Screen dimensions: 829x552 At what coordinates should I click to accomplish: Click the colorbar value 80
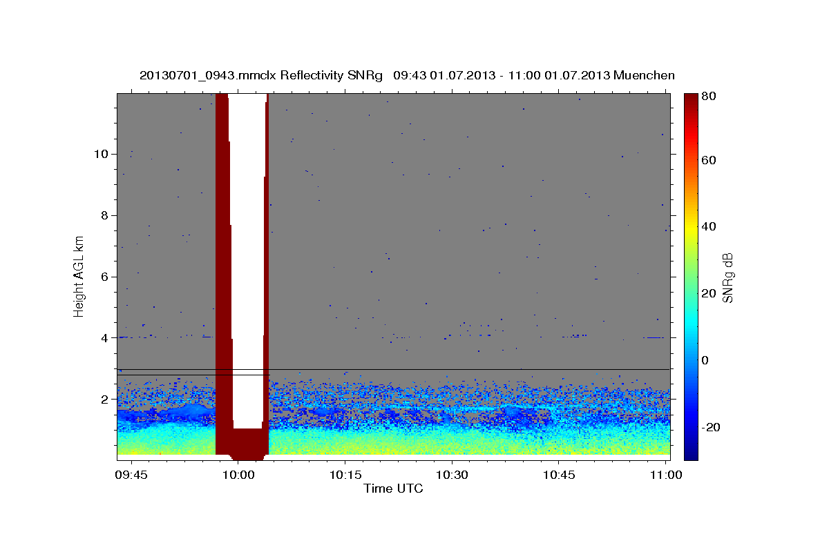coord(708,97)
